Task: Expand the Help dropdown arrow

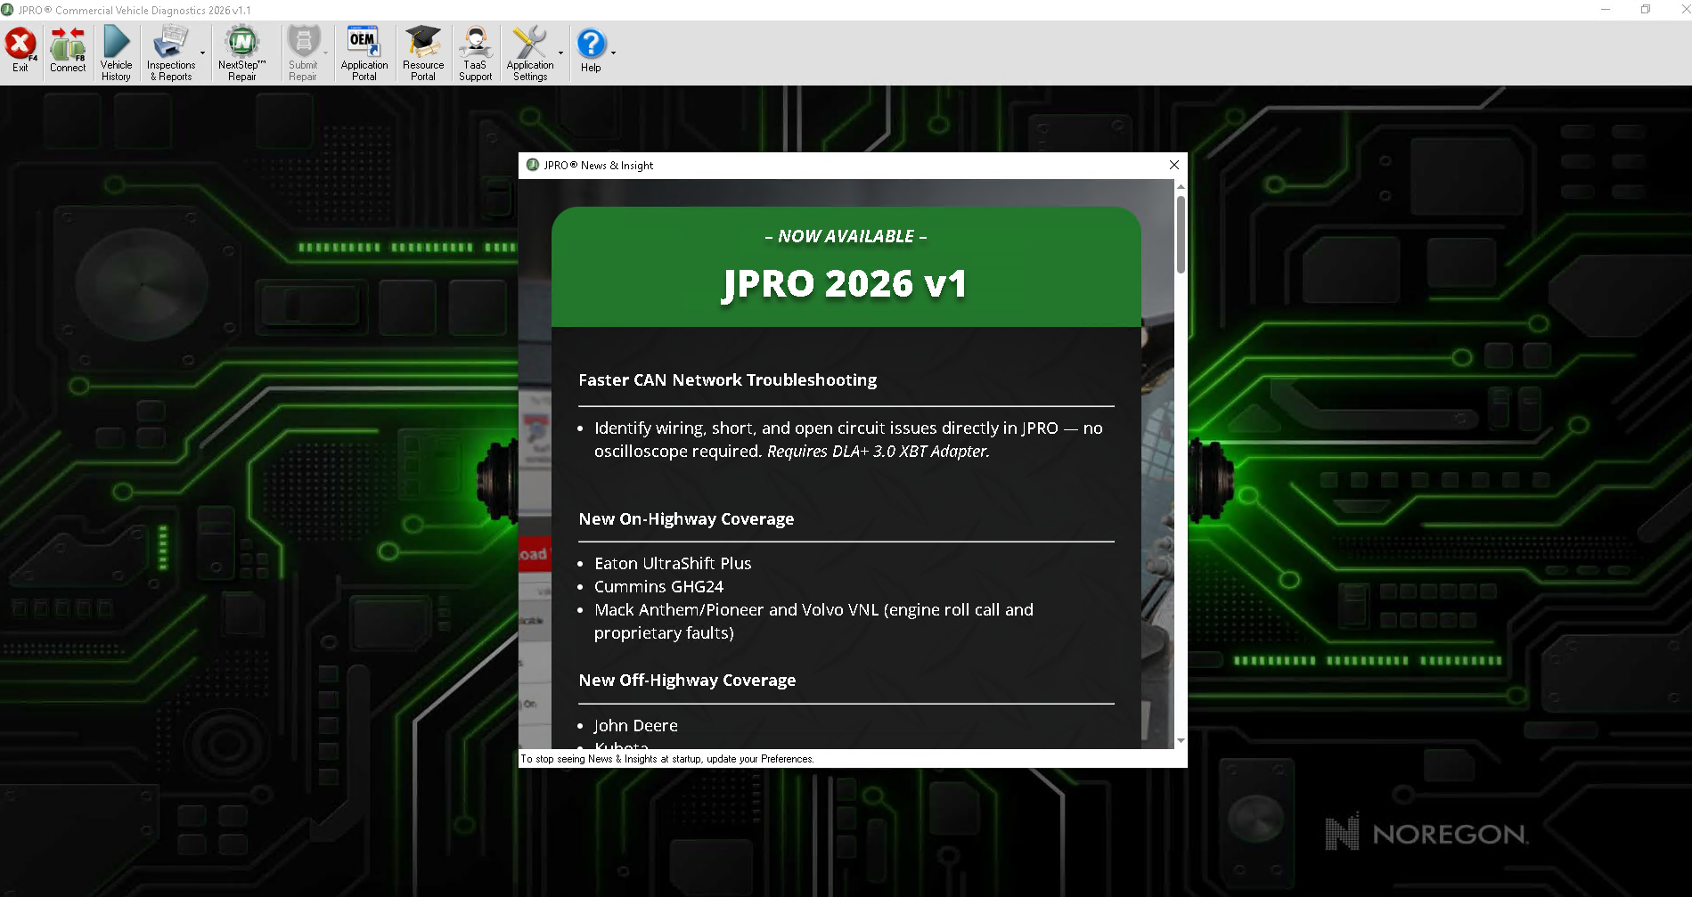Action: [x=613, y=53]
